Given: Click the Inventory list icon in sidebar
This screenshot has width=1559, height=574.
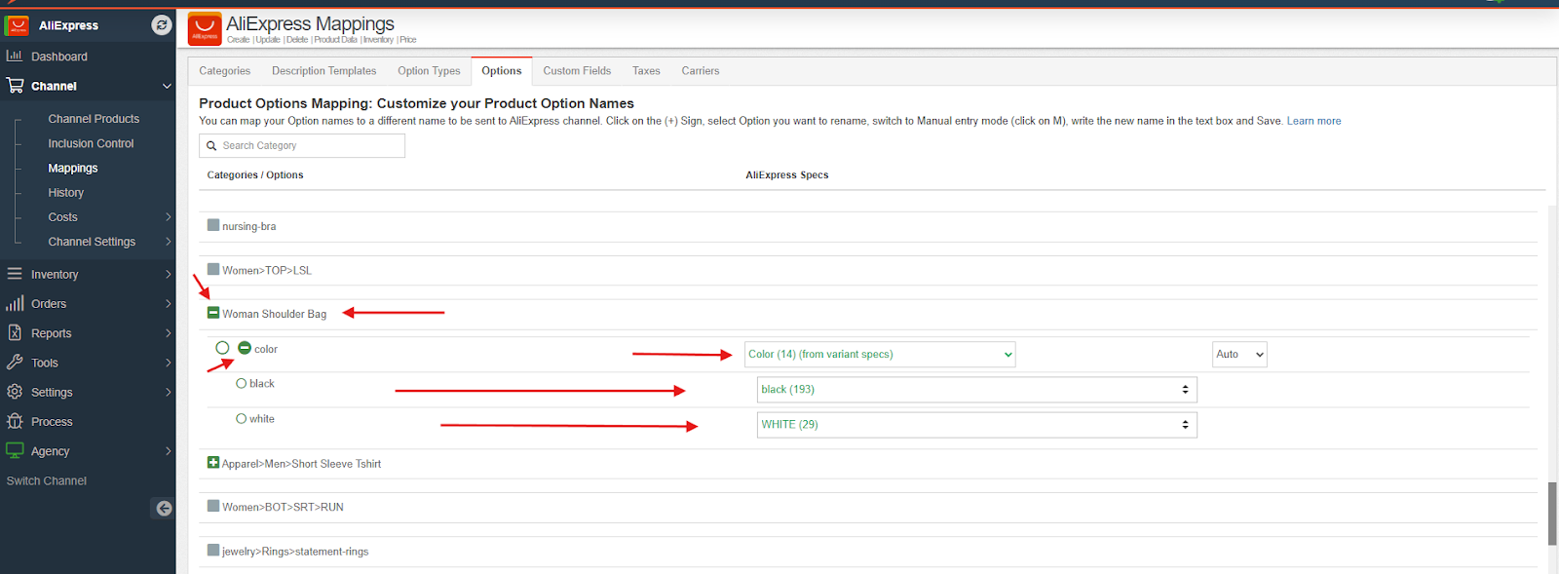Looking at the screenshot, I should pyautogui.click(x=15, y=274).
